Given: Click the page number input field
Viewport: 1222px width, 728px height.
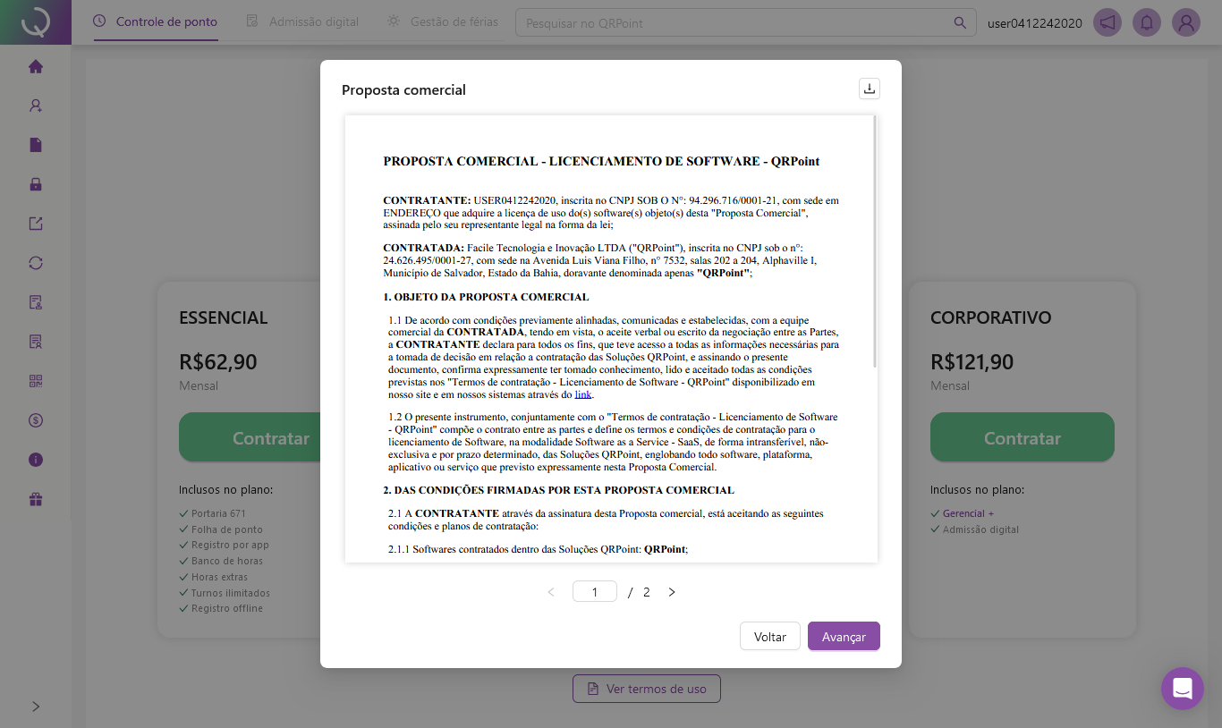Looking at the screenshot, I should click(595, 591).
